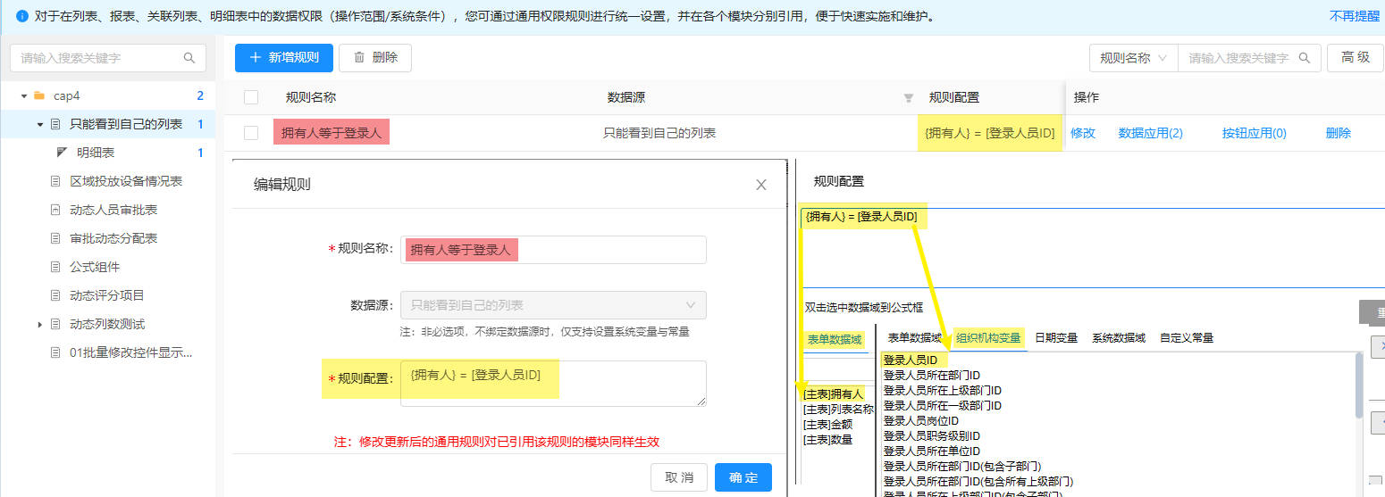Viewport: 1385px width, 497px height.
Task: Select 登录人员ID in the variable list
Action: tap(911, 360)
